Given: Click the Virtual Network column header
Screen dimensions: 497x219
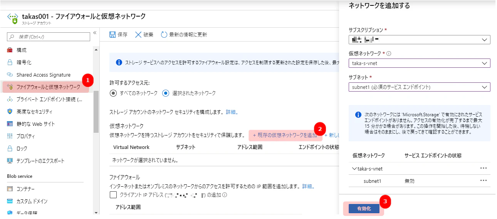Looking at the screenshot, I should point(131,147).
